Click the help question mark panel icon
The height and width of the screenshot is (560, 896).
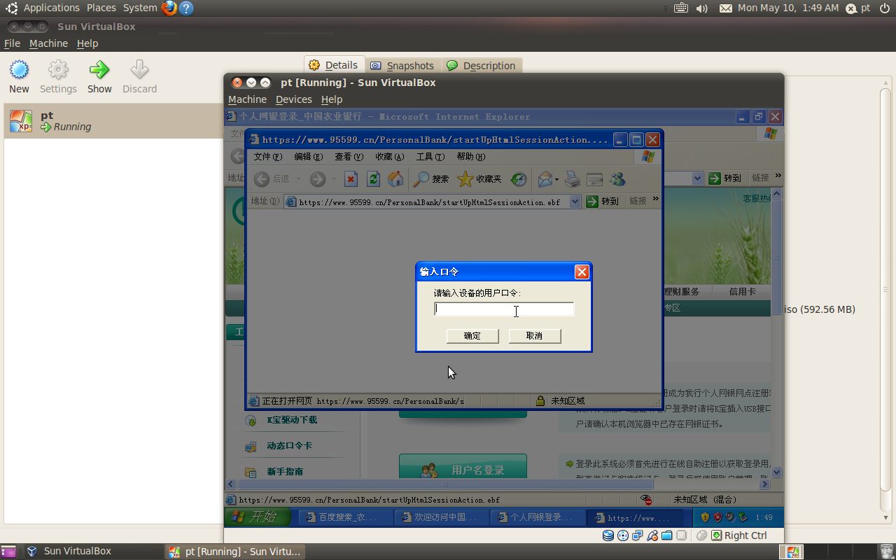click(x=185, y=8)
